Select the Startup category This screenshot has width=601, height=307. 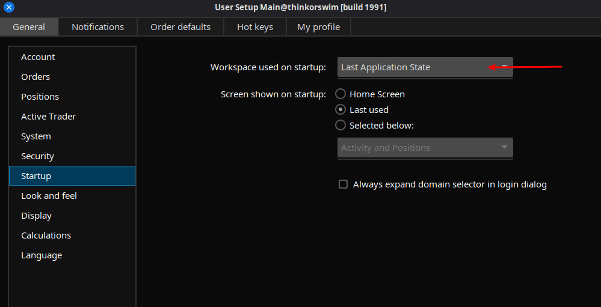[72, 176]
